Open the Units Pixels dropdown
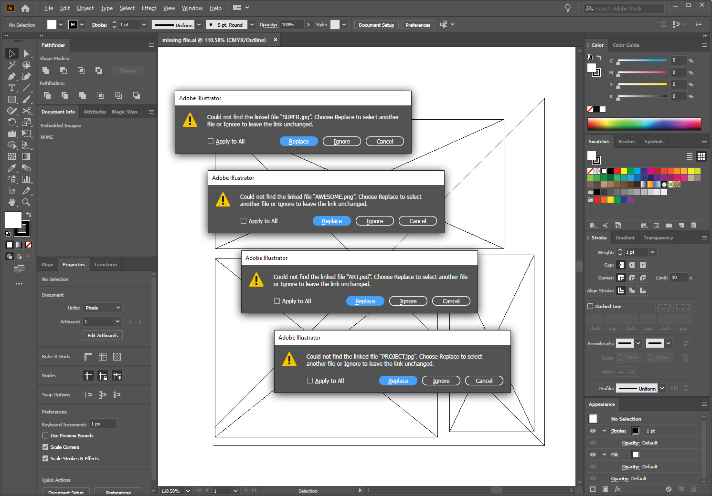The image size is (712, 496). [x=103, y=308]
